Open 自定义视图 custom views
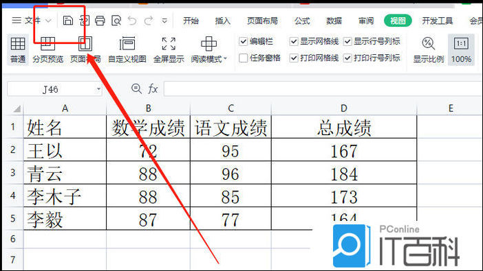This screenshot has width=483, height=271. point(127,50)
